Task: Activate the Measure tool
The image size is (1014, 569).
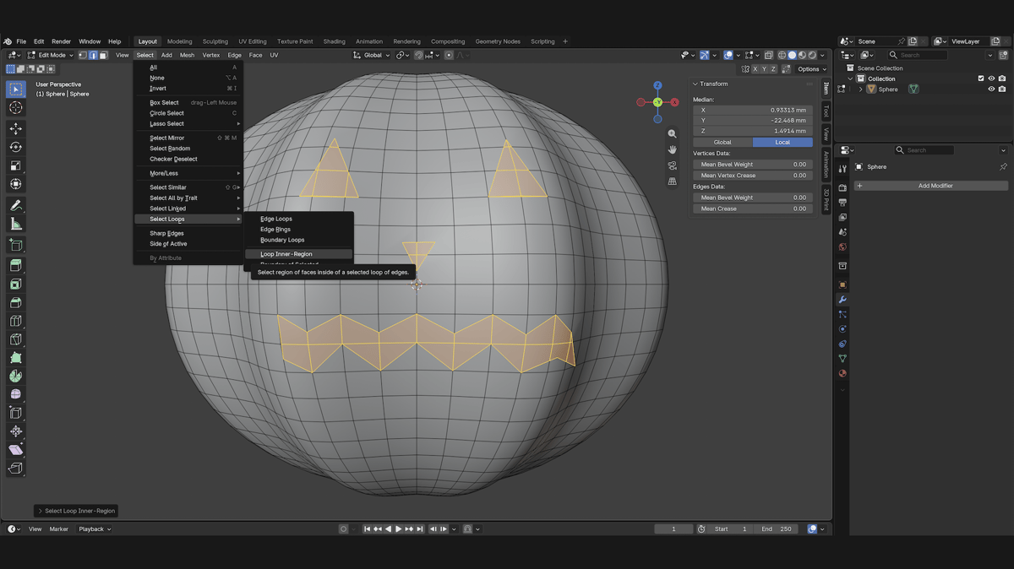Action: point(15,224)
